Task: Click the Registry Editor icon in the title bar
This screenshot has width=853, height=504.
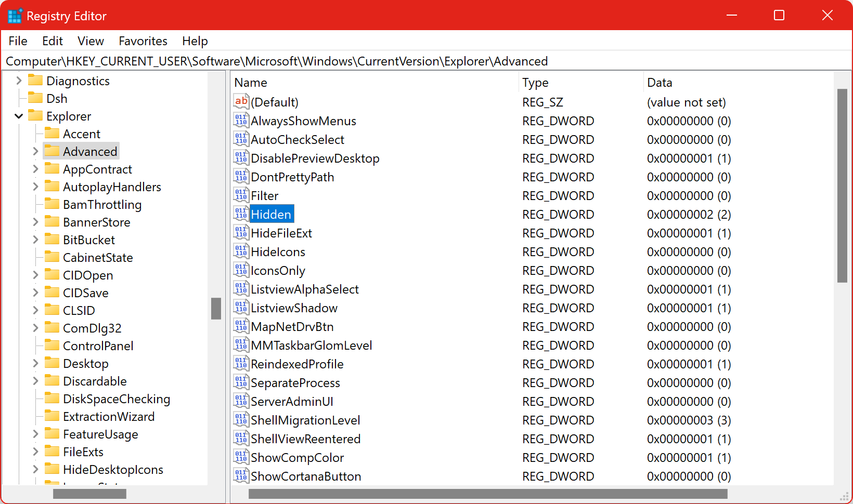Action: point(15,15)
